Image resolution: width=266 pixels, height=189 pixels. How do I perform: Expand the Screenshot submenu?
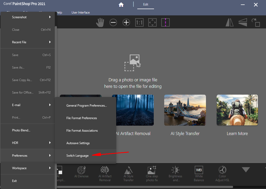[28, 17]
